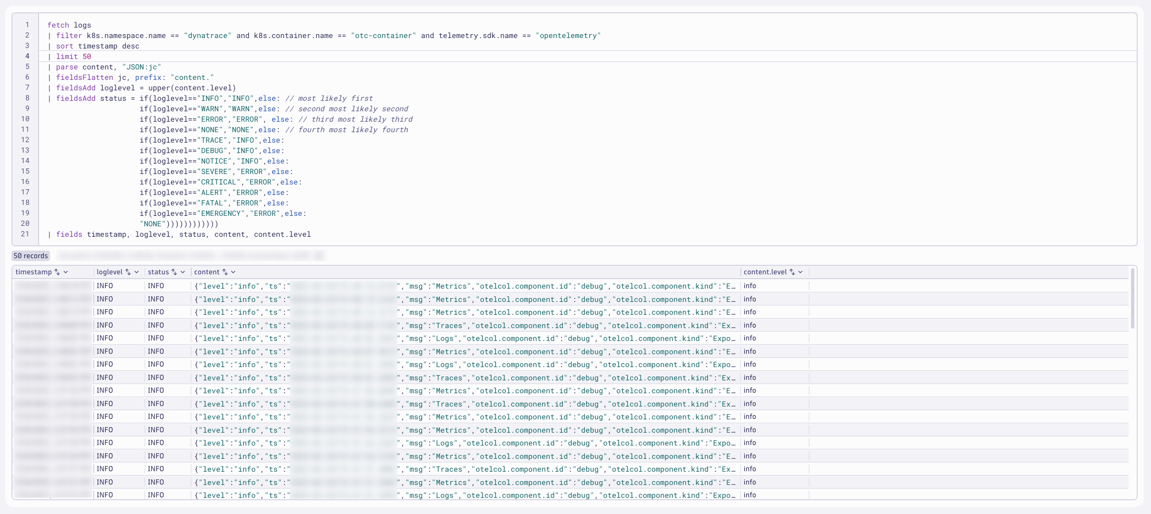Click the '// second most likely second' comment

coord(347,109)
